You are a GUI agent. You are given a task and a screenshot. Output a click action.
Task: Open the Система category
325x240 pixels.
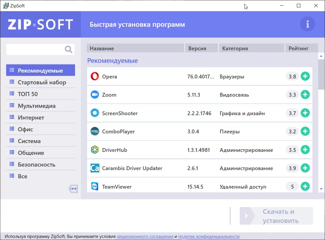coord(41,141)
